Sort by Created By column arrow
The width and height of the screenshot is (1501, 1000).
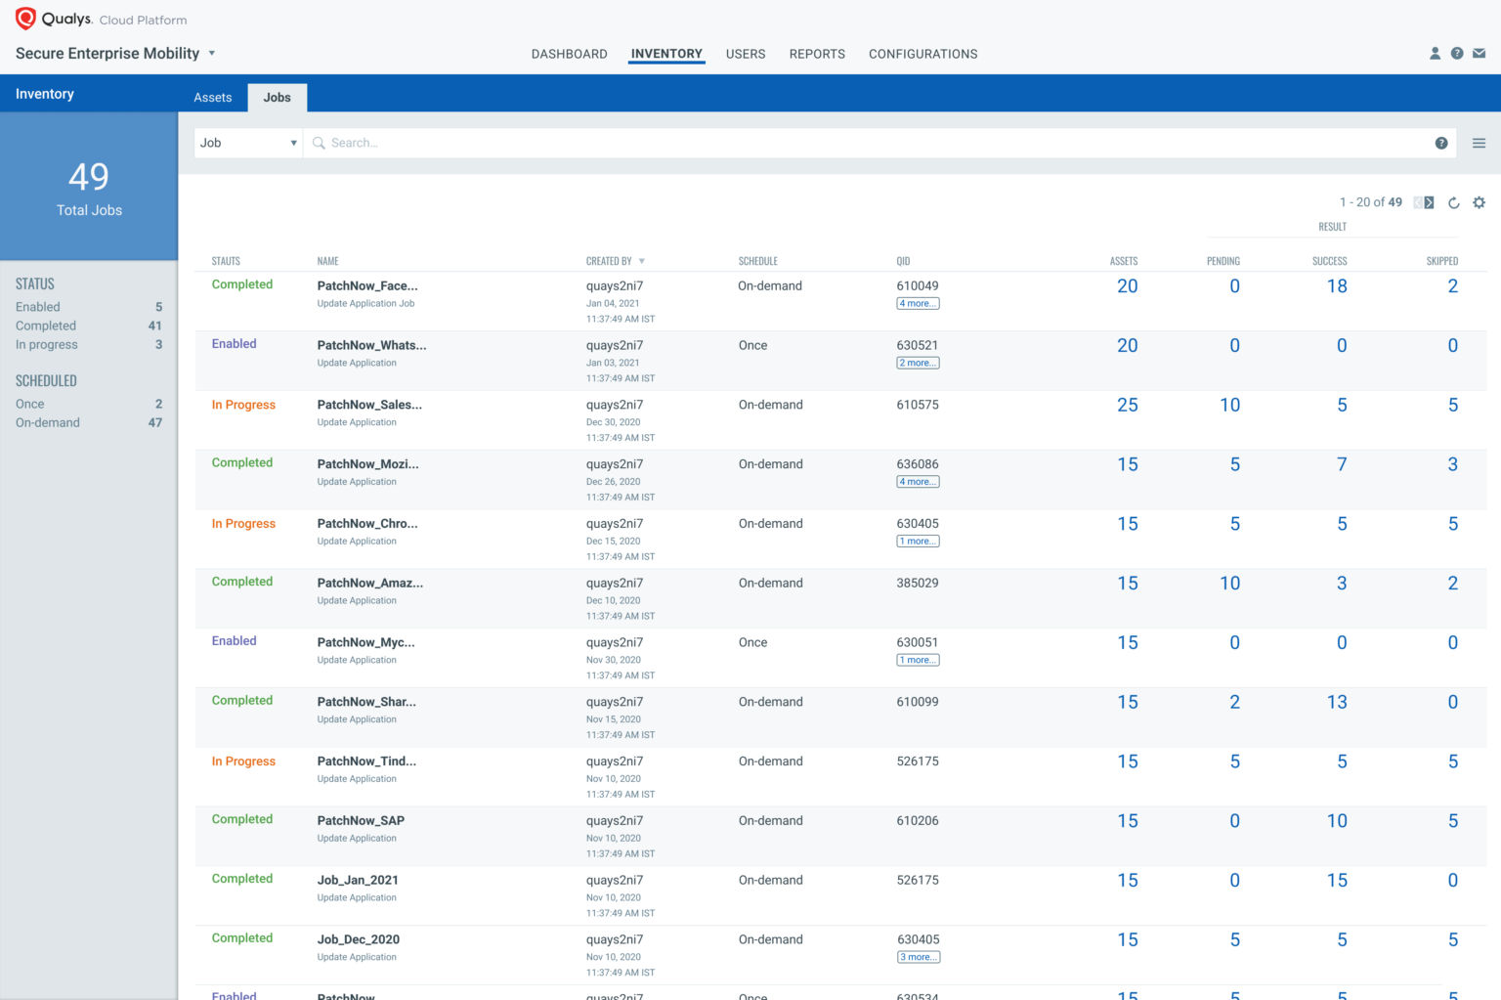pyautogui.click(x=643, y=261)
